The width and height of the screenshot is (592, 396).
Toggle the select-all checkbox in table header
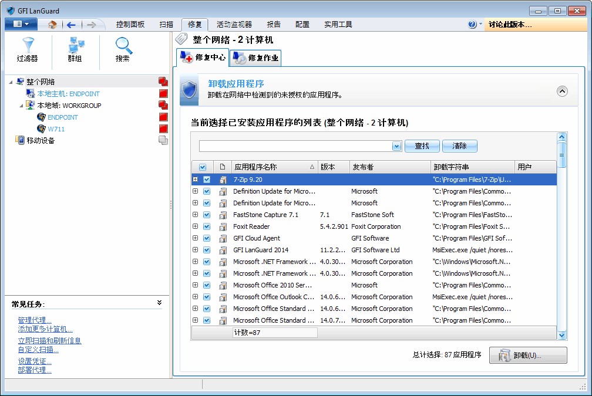coord(203,167)
